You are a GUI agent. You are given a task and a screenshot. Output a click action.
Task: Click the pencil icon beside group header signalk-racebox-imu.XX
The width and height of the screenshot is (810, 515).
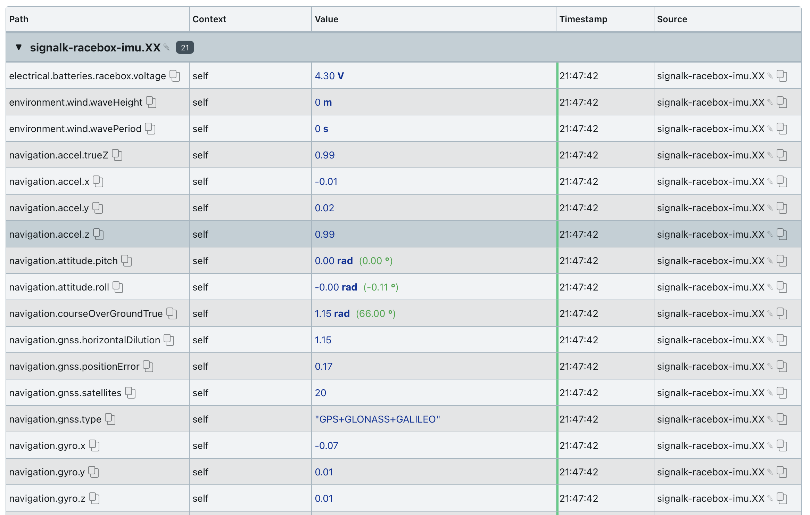tap(167, 47)
